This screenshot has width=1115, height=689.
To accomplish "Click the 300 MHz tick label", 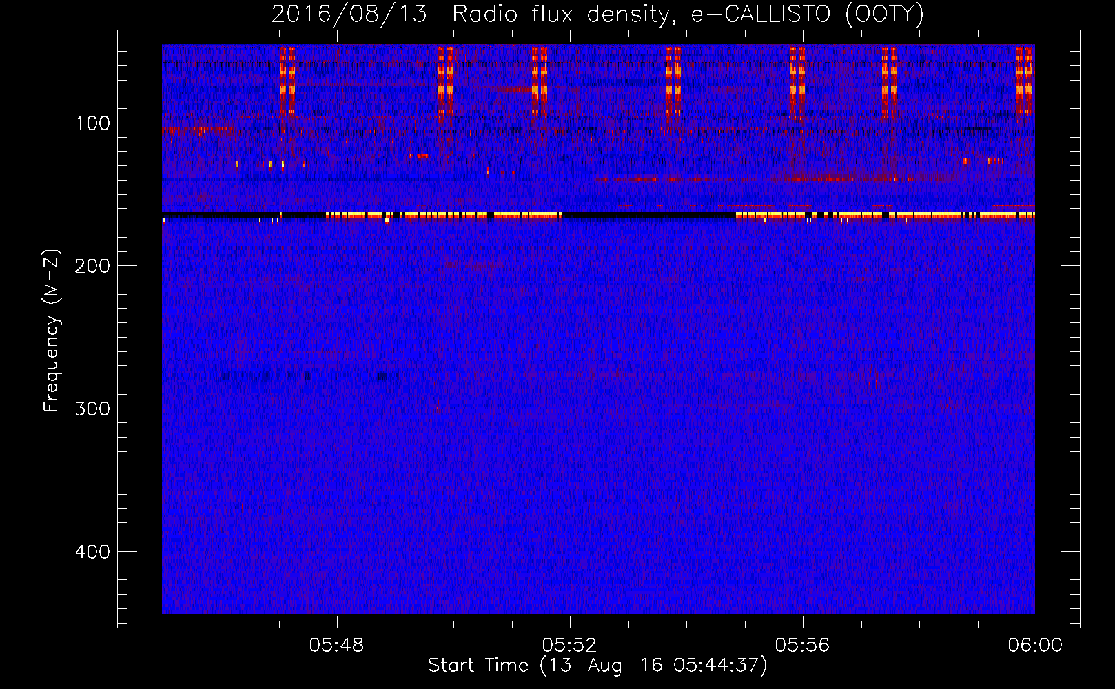I will (x=92, y=409).
